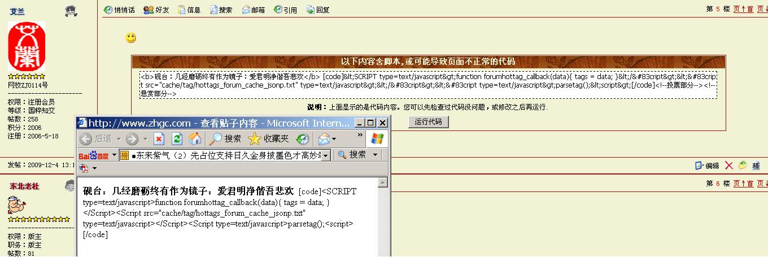768x257 pixels.
Task: Click the Baidu toolbar 搜索 button
Action: click(352, 155)
